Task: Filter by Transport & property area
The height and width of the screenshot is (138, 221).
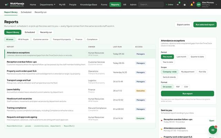Action: tap(62, 39)
